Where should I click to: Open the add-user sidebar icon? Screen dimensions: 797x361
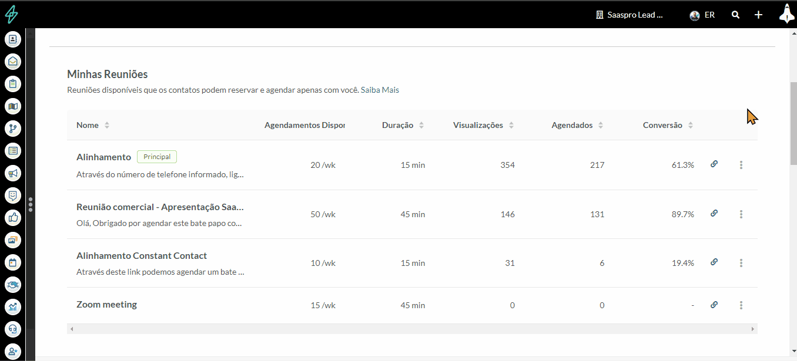point(13,351)
